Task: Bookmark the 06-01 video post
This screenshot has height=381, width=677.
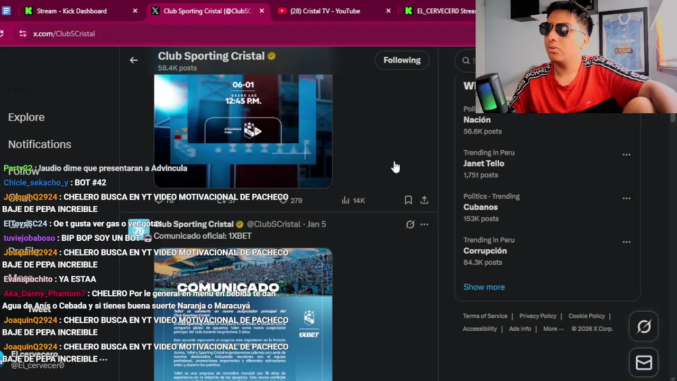Action: pyautogui.click(x=408, y=200)
